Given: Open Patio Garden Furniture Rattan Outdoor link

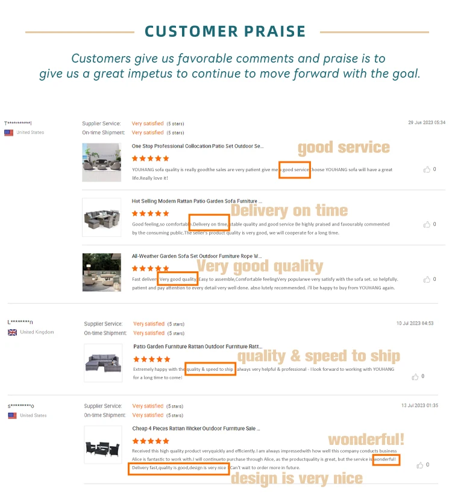Looking at the screenshot, I should tap(197, 347).
